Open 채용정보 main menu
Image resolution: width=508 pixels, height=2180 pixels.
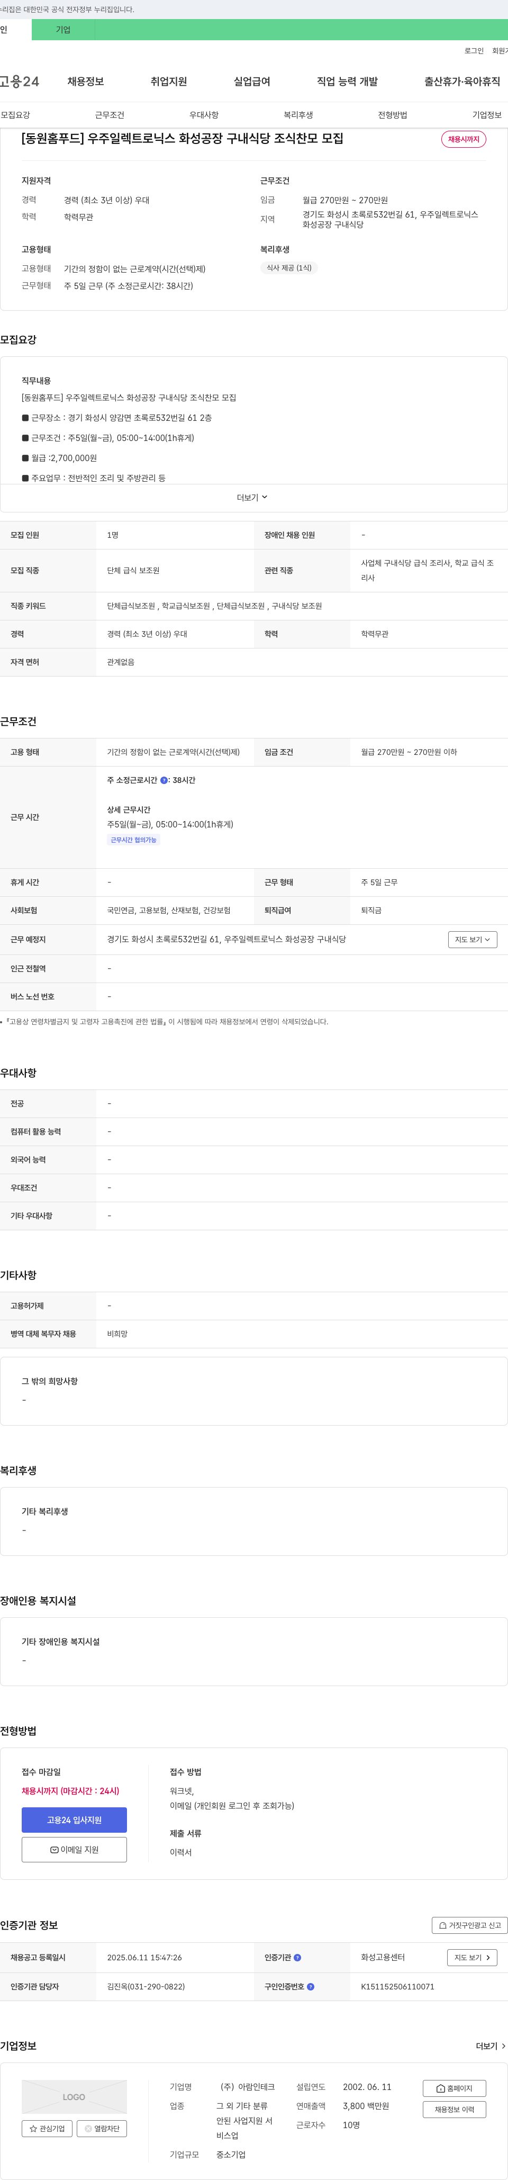pyautogui.click(x=85, y=81)
